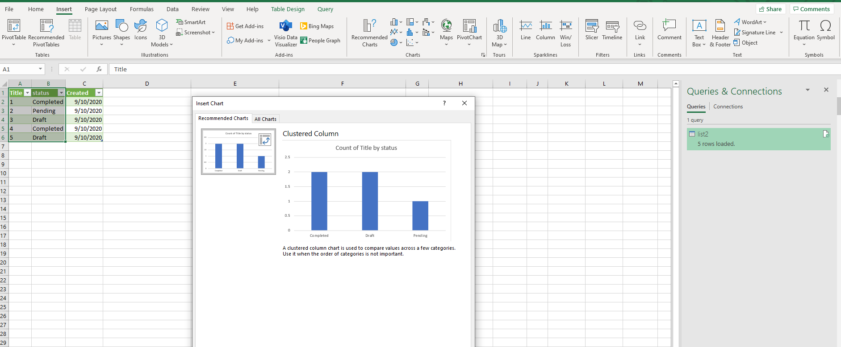841x347 pixels.
Task: Open the Page Layout ribbon tab
Action: (x=100, y=9)
